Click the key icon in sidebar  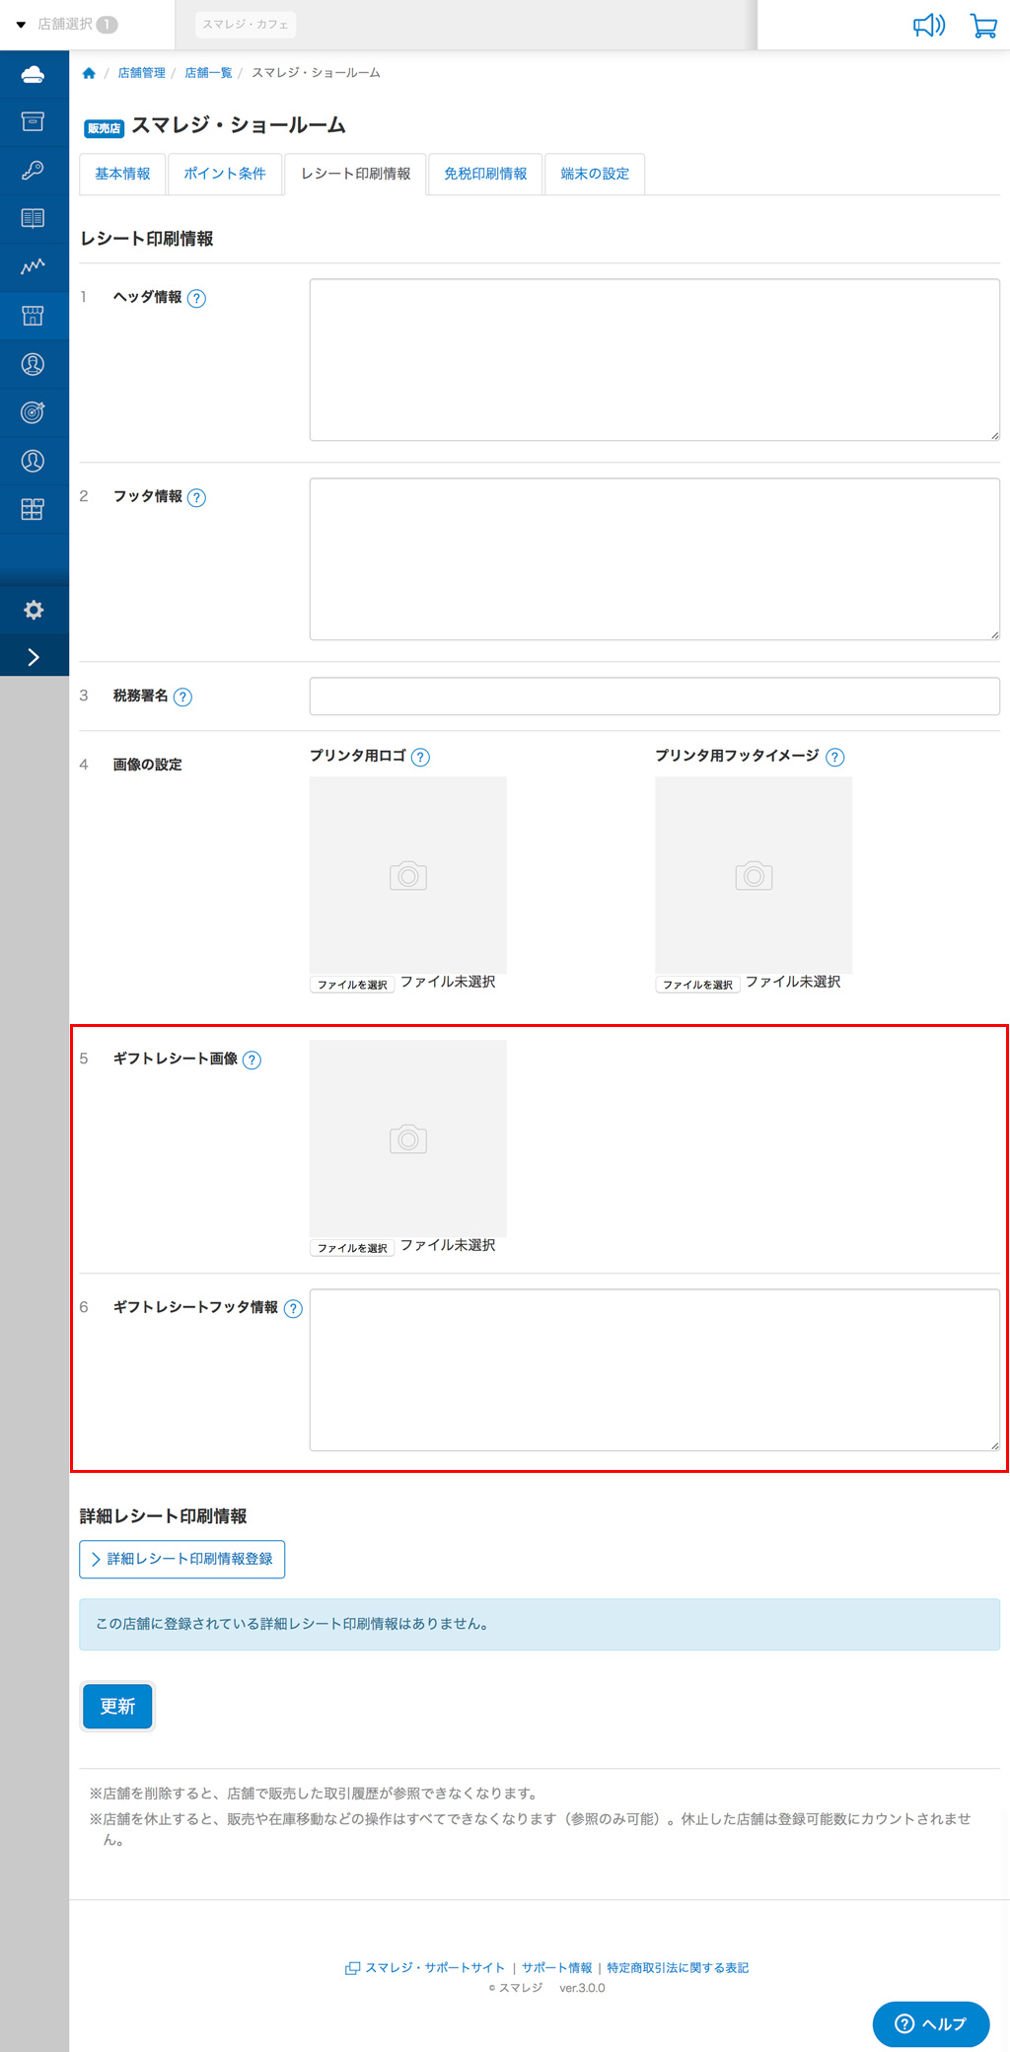tap(33, 171)
